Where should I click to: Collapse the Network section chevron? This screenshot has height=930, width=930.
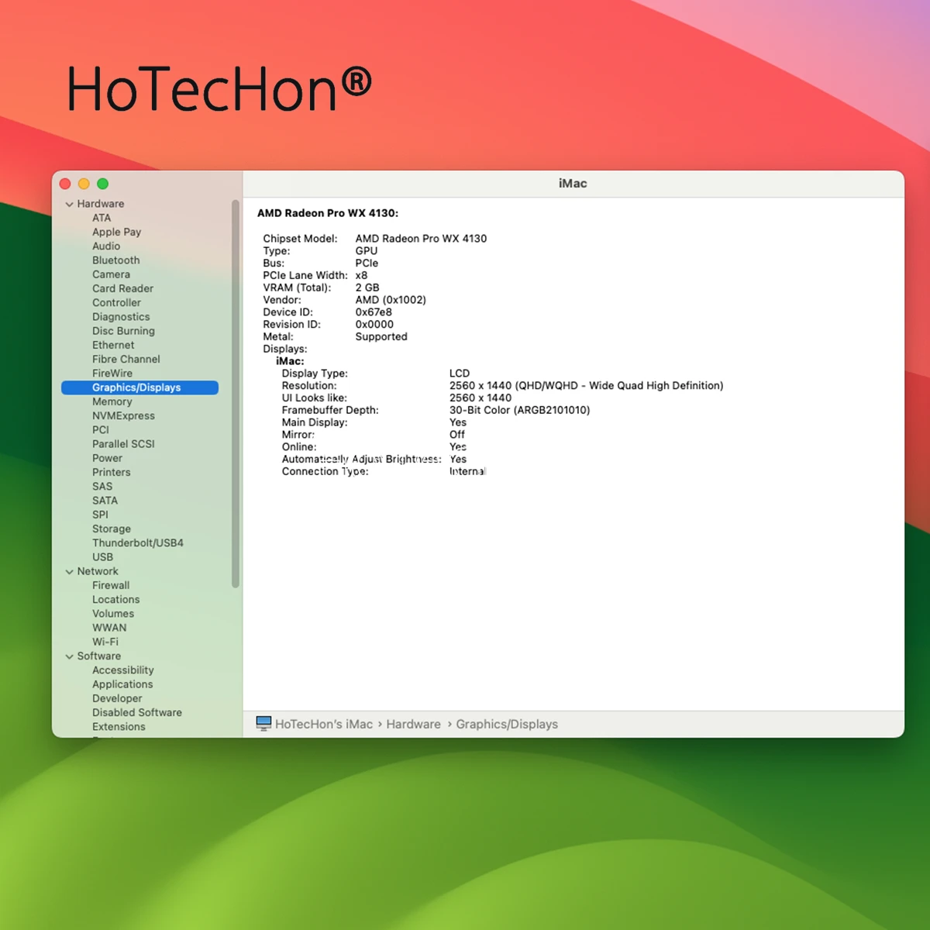pyautogui.click(x=70, y=572)
